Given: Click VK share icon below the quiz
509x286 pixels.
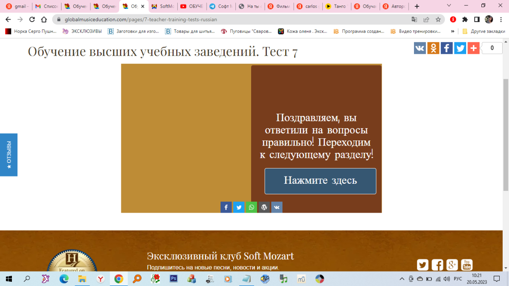Looking at the screenshot, I should coord(277,207).
